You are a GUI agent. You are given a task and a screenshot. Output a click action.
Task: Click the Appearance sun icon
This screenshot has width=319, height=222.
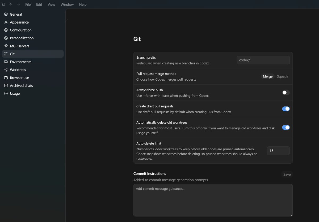pyautogui.click(x=6, y=22)
